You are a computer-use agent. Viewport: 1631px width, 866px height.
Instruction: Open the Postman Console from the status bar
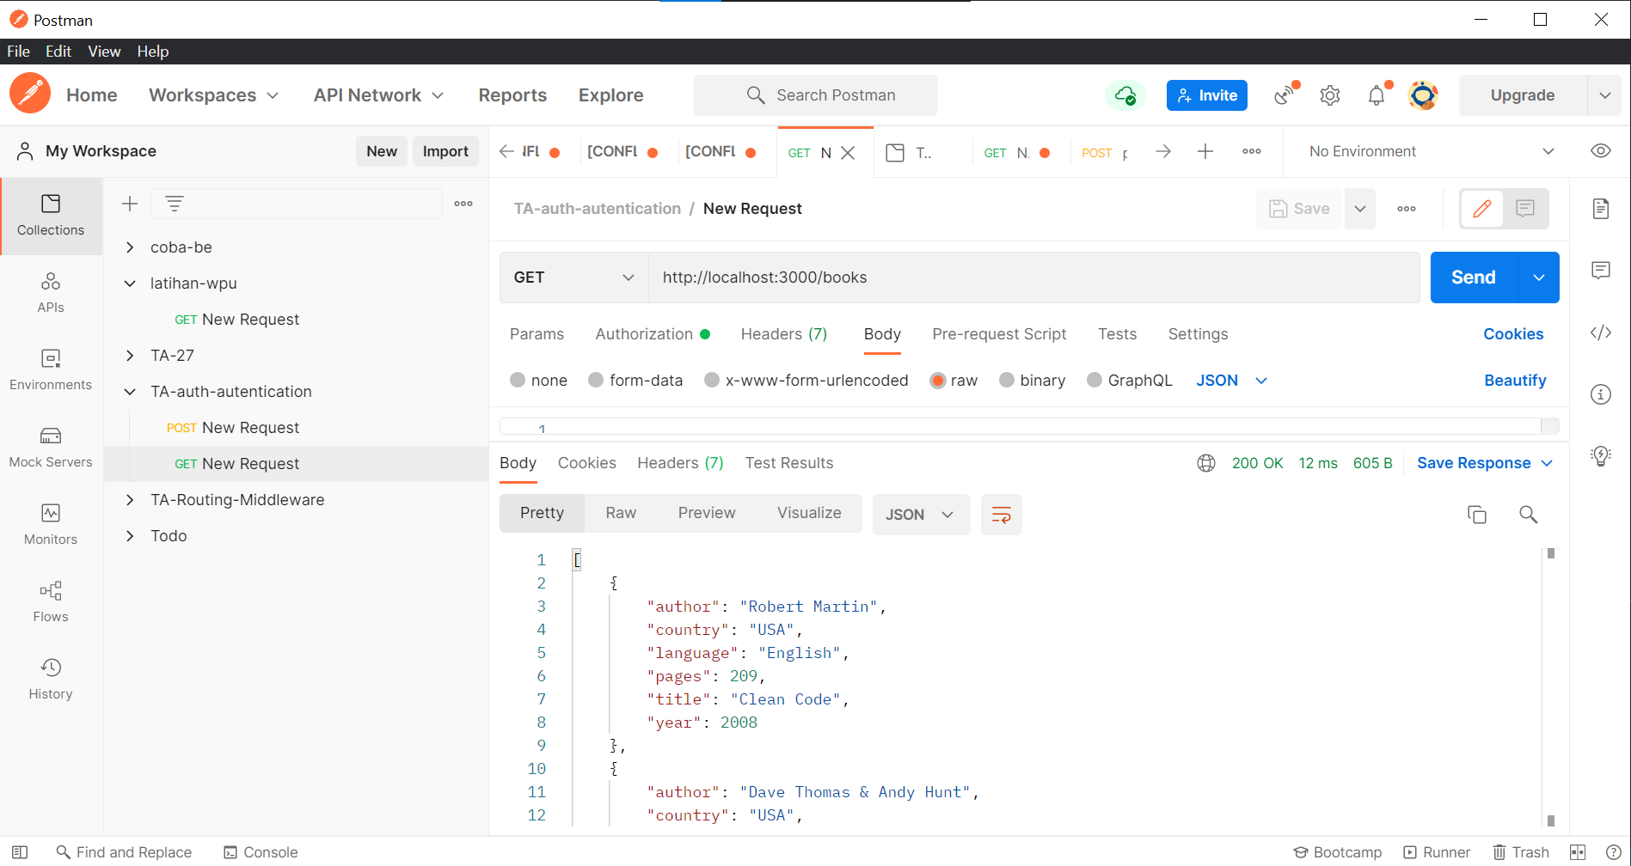[x=261, y=851]
